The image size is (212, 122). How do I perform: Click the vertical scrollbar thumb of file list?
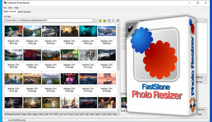click(118, 48)
